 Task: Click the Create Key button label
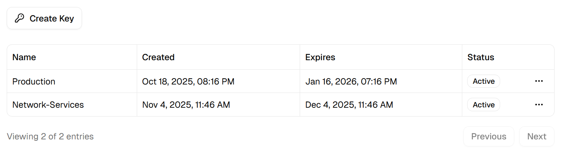point(52,18)
